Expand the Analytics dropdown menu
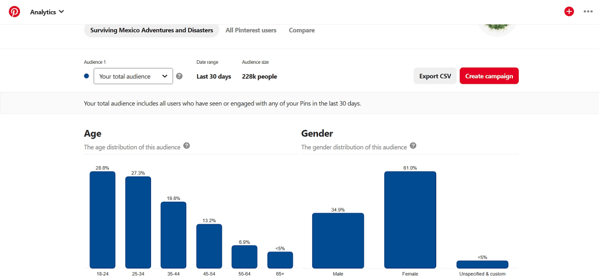Screen dimensions: 599x279 [47, 12]
